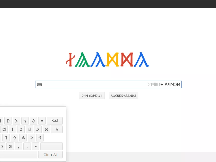Tap the plain reversed-C key right of the dagger key
Image resolution: width=216 pixels, height=162 pixels.
[x=21, y=129]
